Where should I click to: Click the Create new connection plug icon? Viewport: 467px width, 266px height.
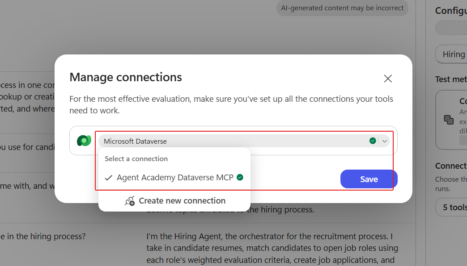pyautogui.click(x=130, y=201)
